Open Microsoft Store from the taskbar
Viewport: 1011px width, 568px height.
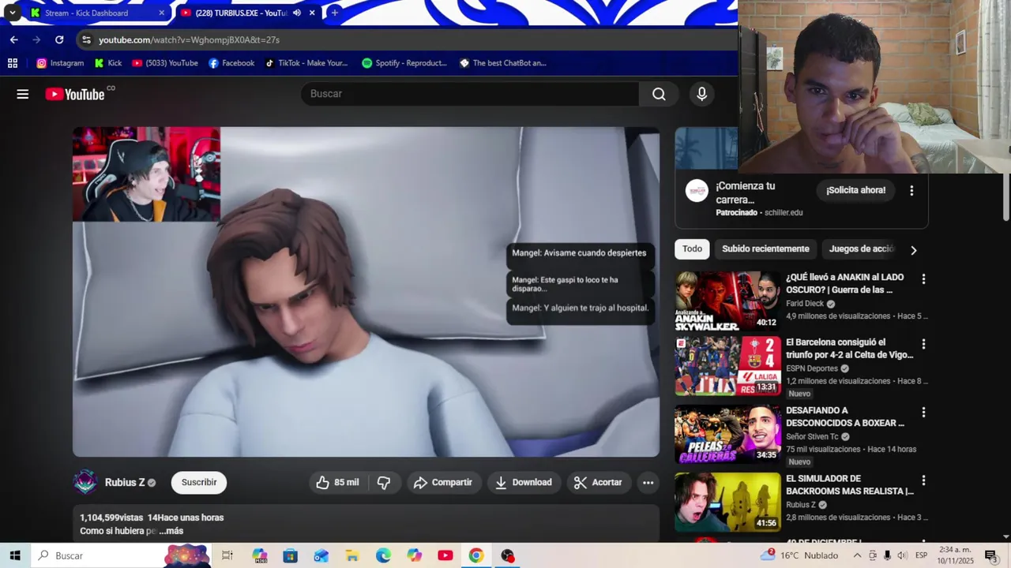pyautogui.click(x=291, y=555)
